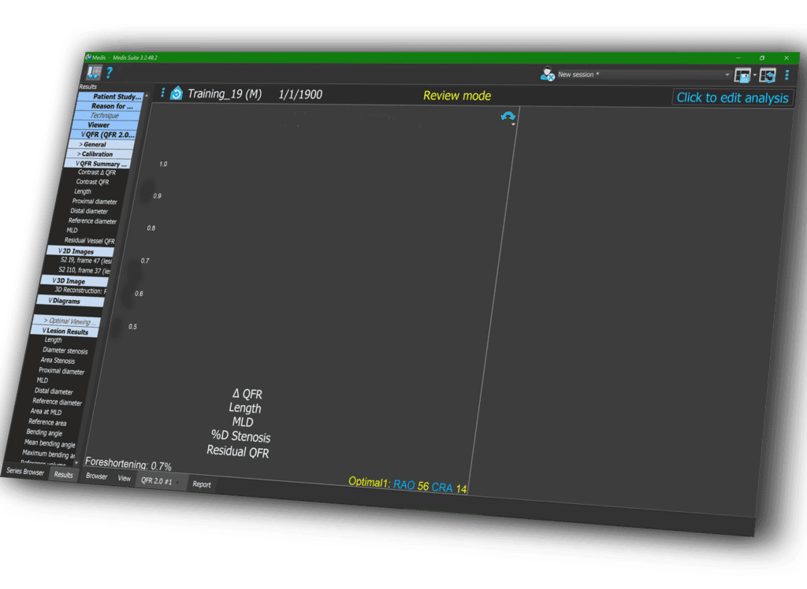Click the 'Click to edit analysis' button
This screenshot has height=589, width=807.
click(732, 98)
